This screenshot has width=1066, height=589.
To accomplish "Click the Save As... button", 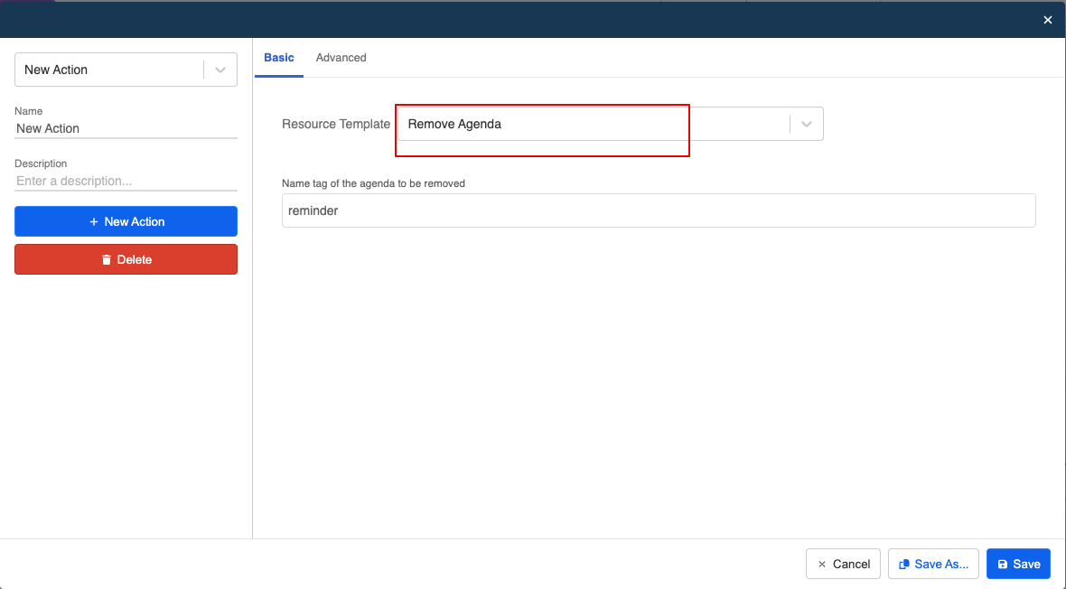I will point(933,563).
